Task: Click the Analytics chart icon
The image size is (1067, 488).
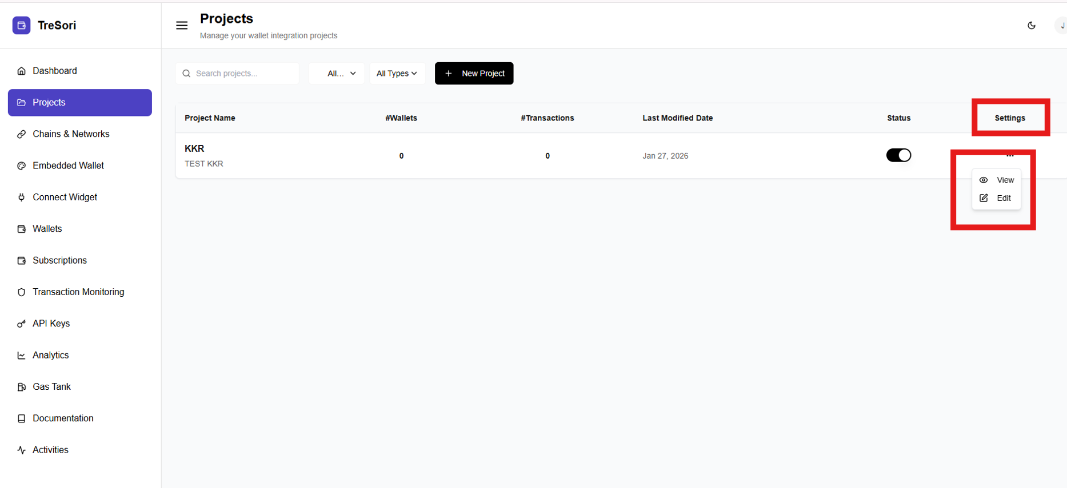Action: pyautogui.click(x=22, y=355)
